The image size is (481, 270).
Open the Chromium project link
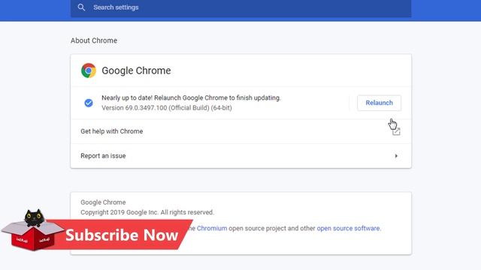212,228
